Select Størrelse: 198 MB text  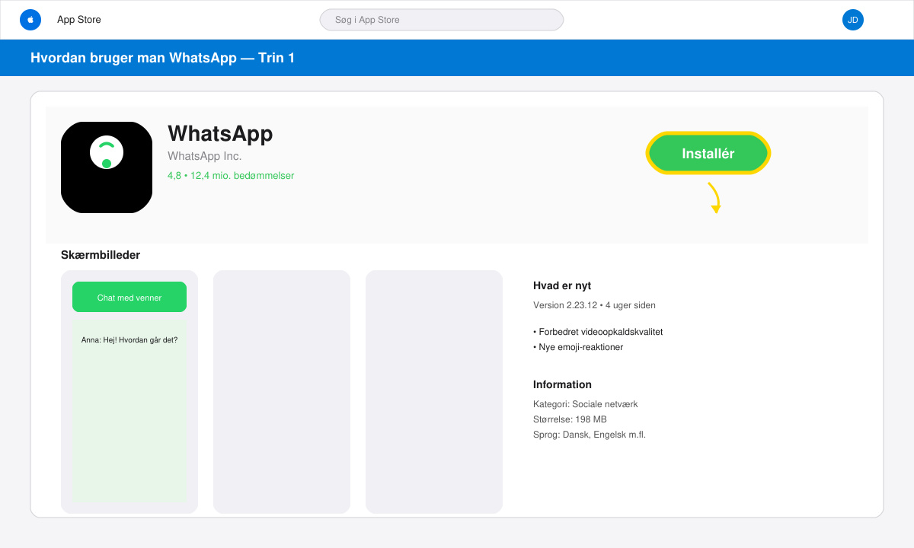point(570,419)
